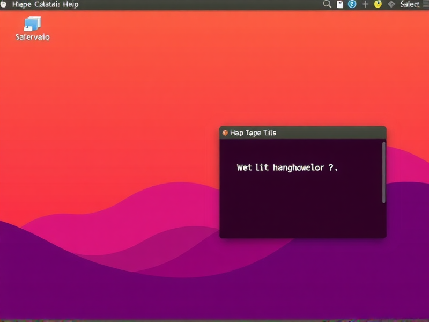
Task: Click the Hap Tape Tilts window title
Action: tap(253, 133)
